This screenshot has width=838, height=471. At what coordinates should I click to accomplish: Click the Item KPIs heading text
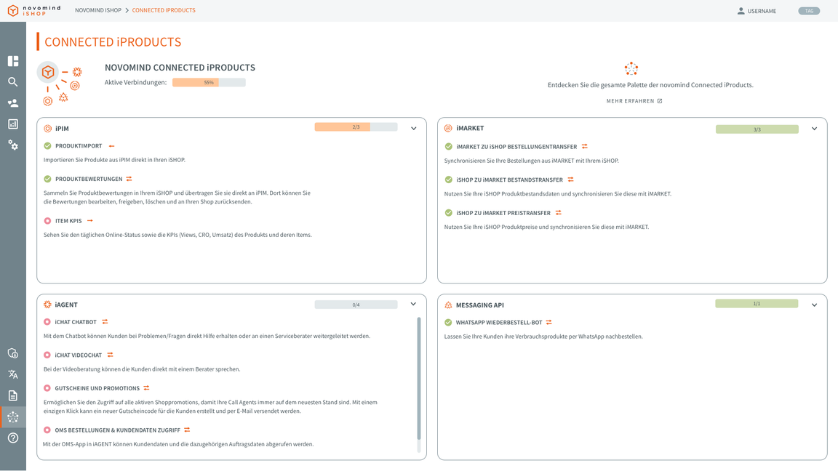click(x=68, y=220)
